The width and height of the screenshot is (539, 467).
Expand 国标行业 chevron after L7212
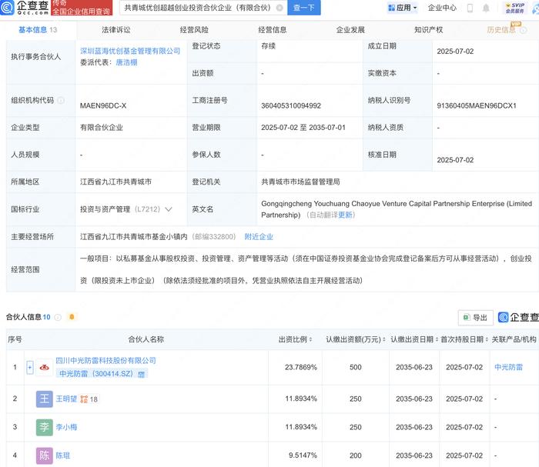pos(169,209)
